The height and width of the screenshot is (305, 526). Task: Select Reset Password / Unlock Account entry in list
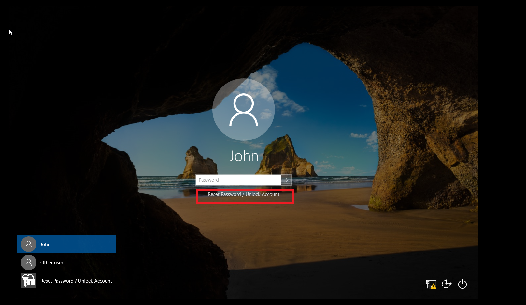click(76, 281)
